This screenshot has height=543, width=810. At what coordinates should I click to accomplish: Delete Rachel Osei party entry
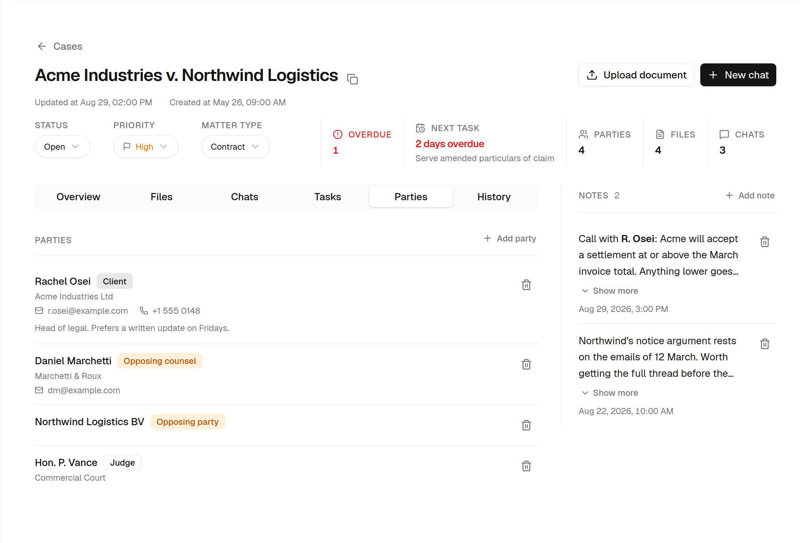click(x=526, y=285)
